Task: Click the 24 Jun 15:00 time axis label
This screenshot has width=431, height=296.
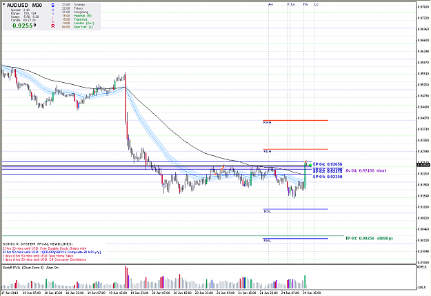Action: click(x=312, y=293)
